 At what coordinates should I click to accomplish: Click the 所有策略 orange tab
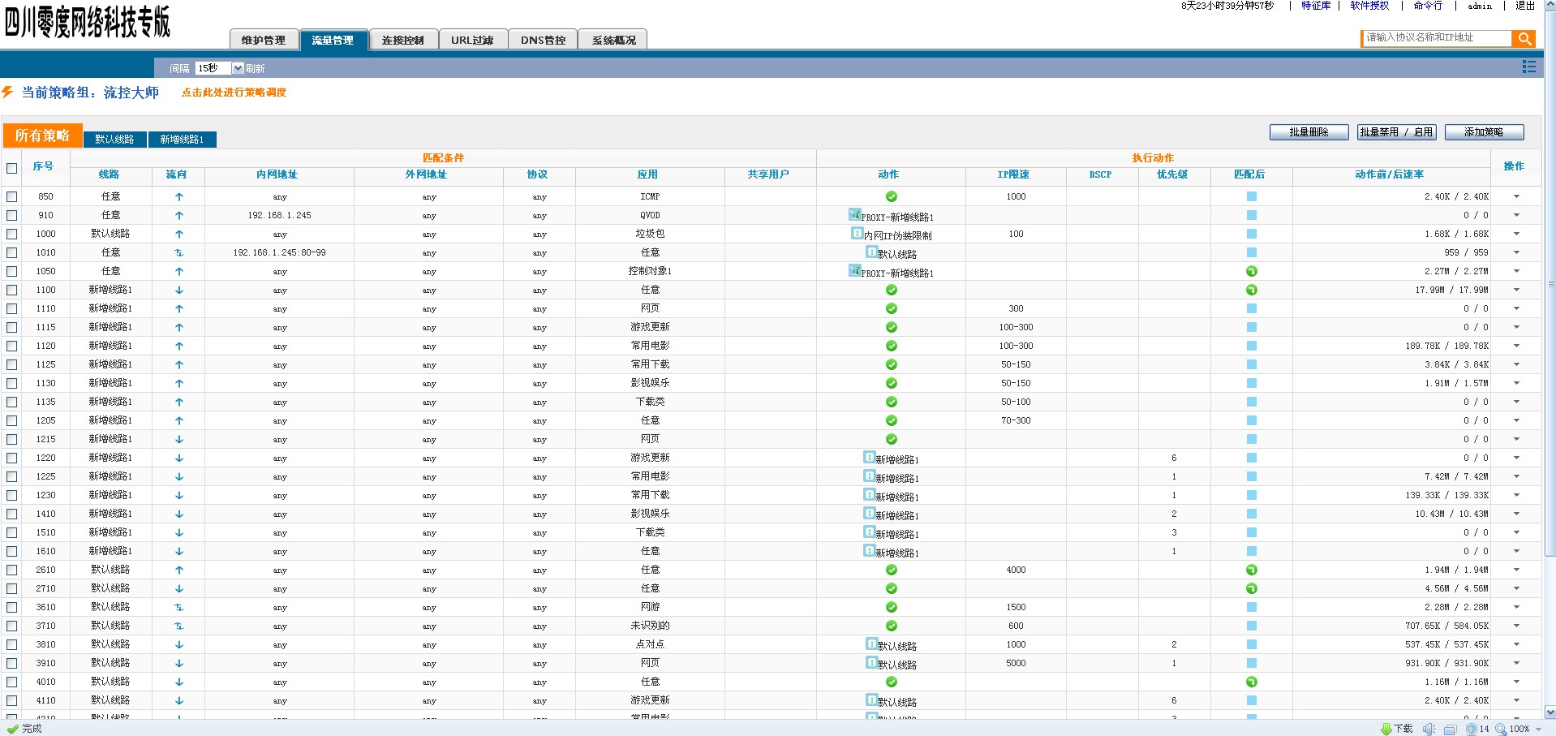coord(42,136)
